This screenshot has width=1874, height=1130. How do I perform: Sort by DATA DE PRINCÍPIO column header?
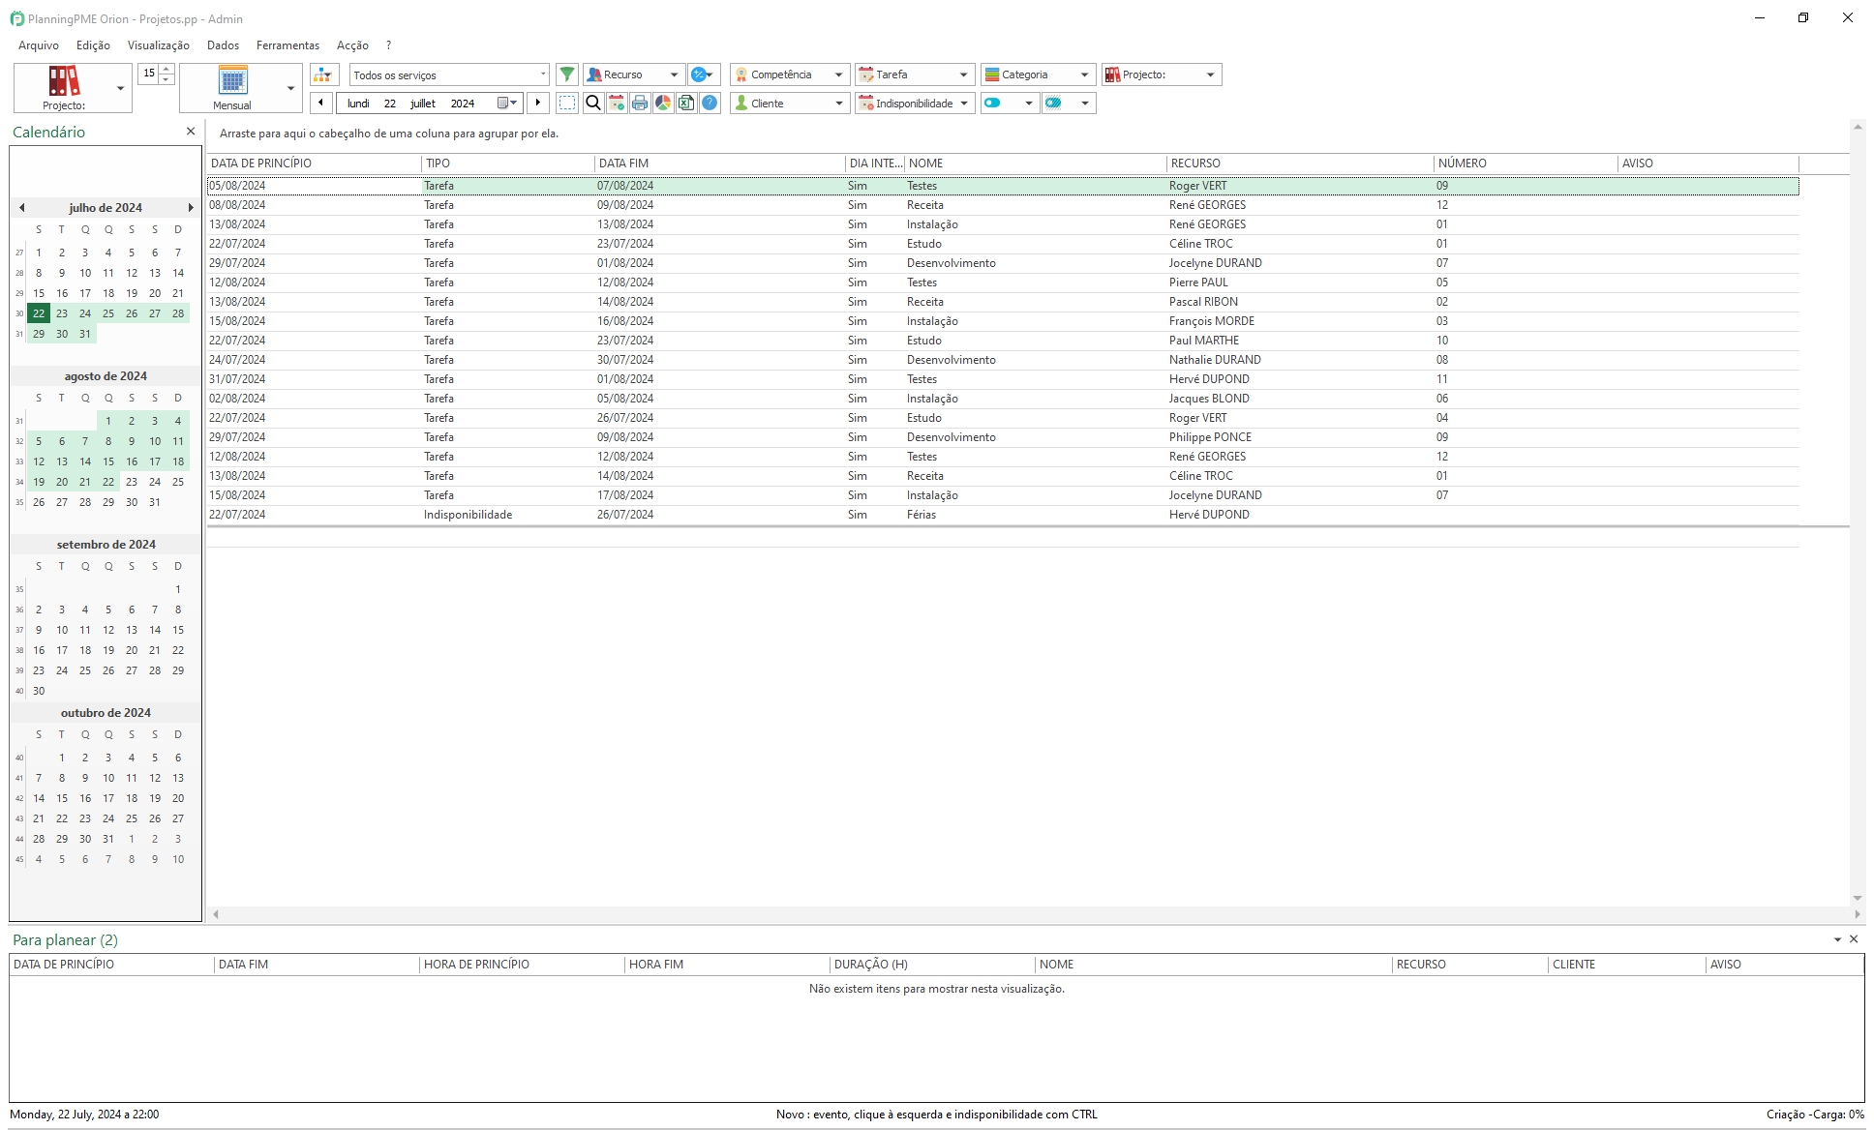pos(314,164)
